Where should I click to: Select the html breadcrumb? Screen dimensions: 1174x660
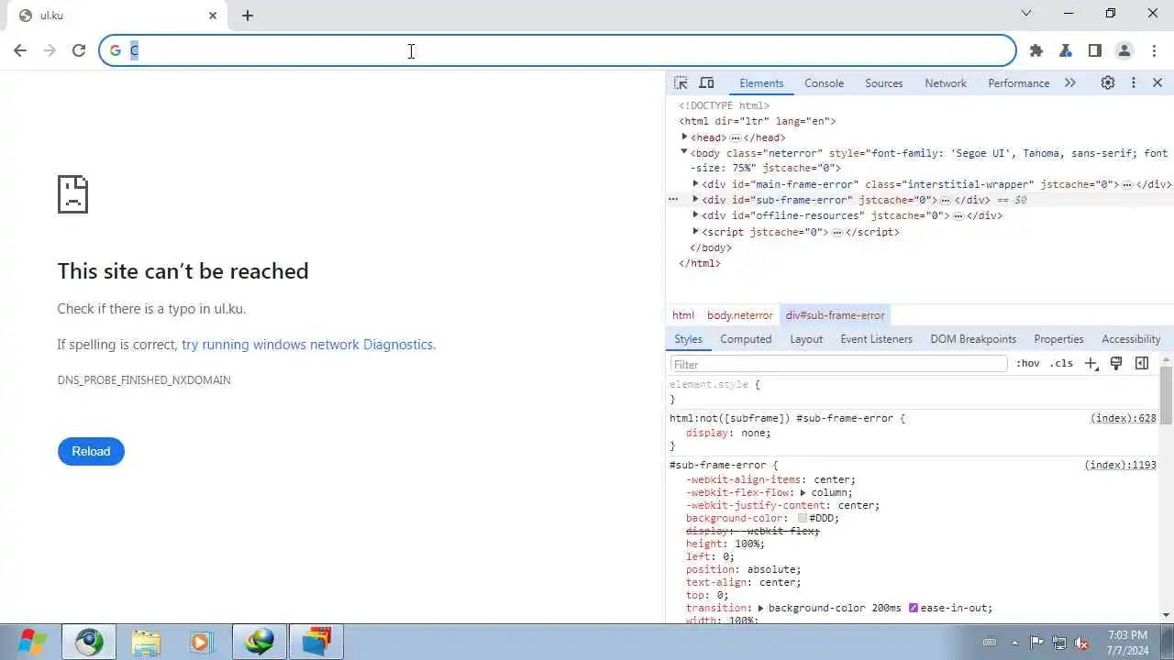[x=683, y=315]
